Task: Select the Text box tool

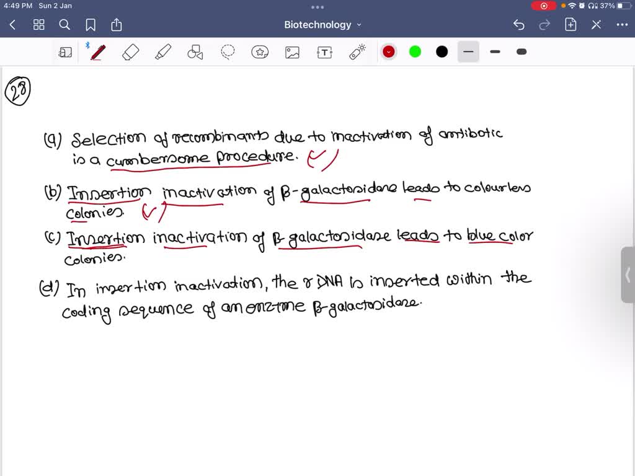Action: (x=324, y=52)
